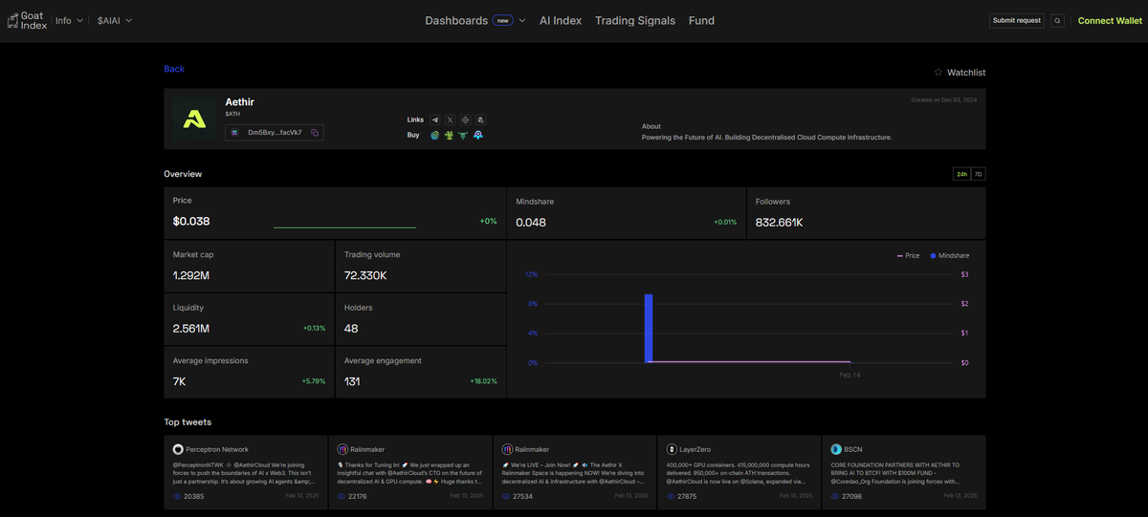
Task: Click the third Buy icon, green bull
Action: click(x=463, y=136)
